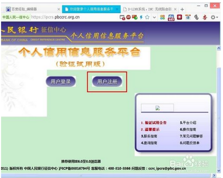Click the window icon with red 1 badge
This screenshot has width=223, height=178.
(x=122, y=18)
